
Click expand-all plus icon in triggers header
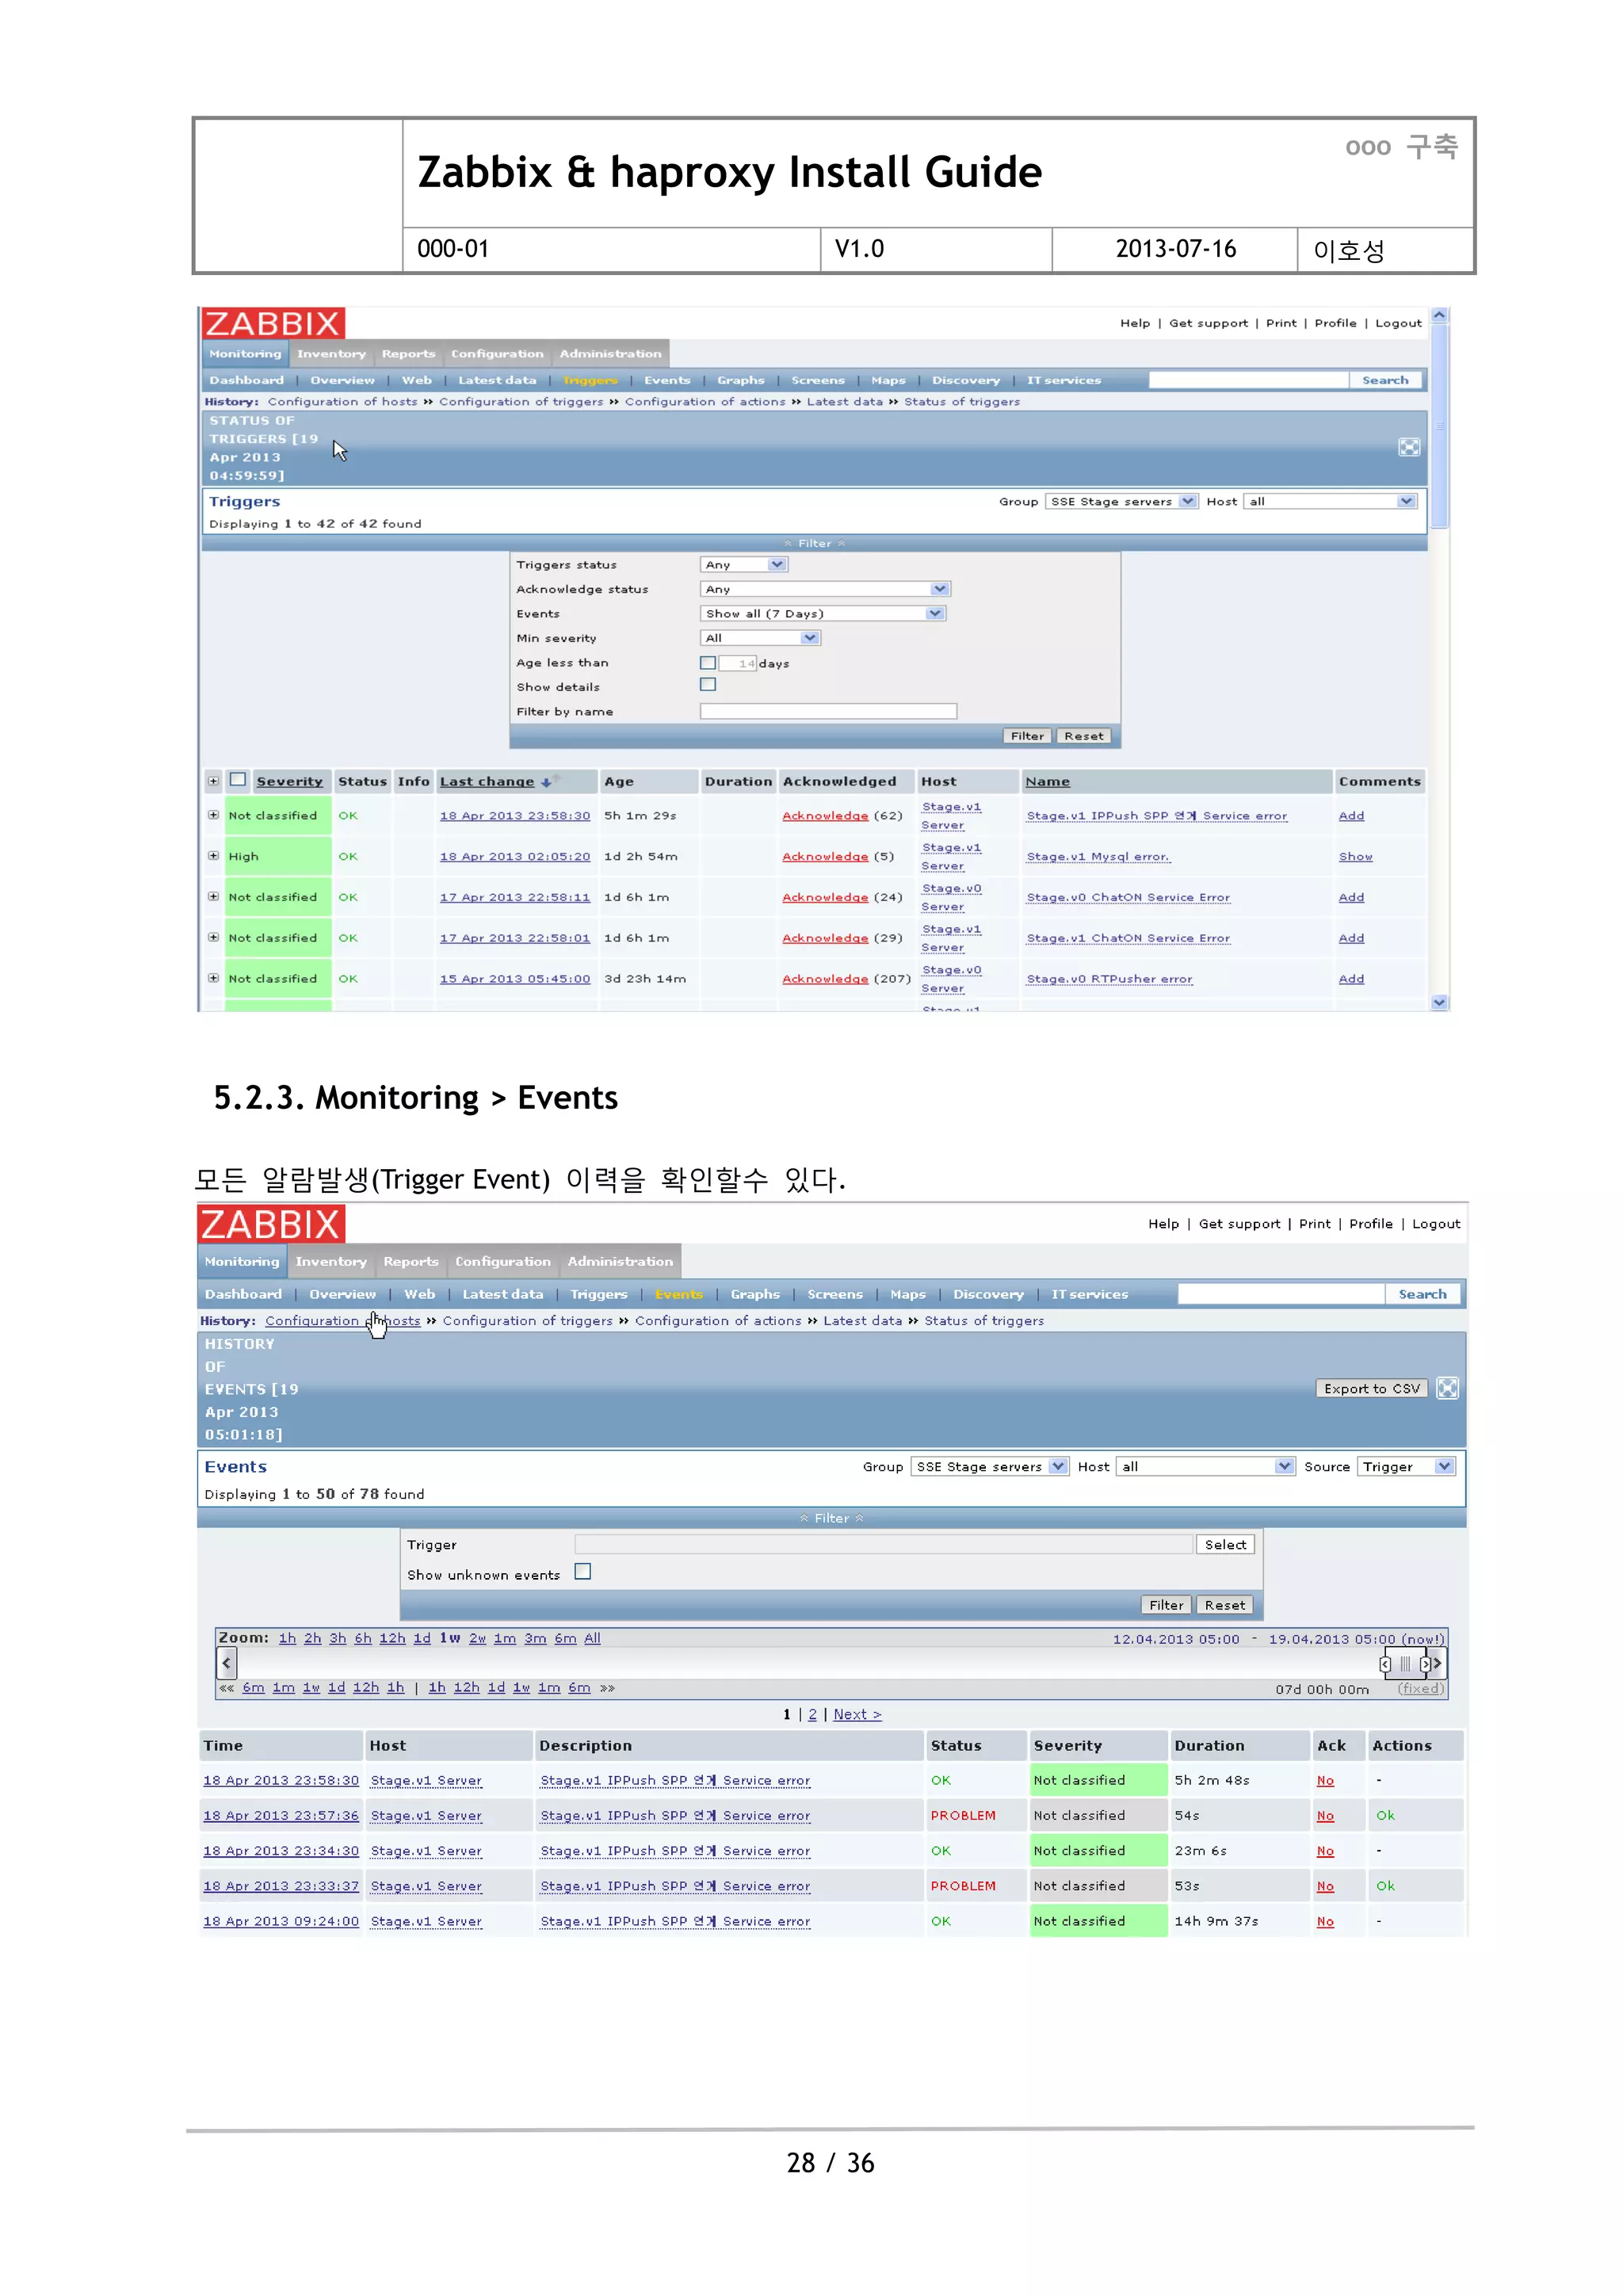point(213,781)
